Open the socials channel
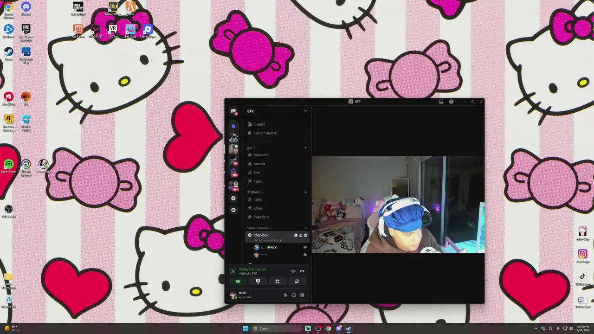Screen dimensions: 594x334 tap(277, 164)
